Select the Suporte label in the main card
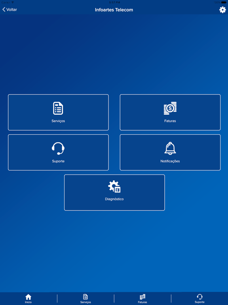Screen dimensions: 228x305 (58, 161)
